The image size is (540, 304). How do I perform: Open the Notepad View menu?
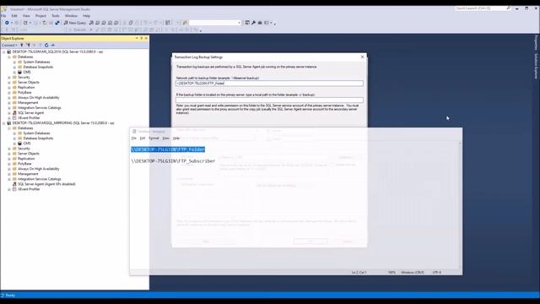pos(166,138)
